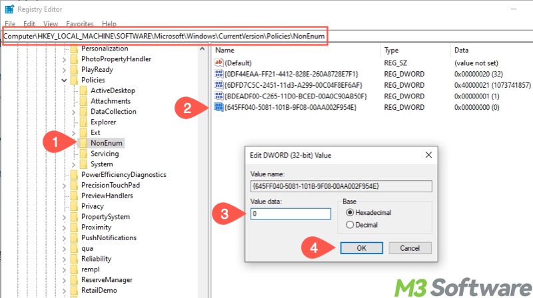The image size is (533, 298).
Task: Open the Edit menu
Action: pos(29,24)
